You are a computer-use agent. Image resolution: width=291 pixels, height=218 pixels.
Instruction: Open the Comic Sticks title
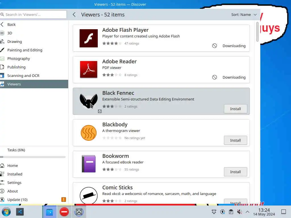click(117, 187)
